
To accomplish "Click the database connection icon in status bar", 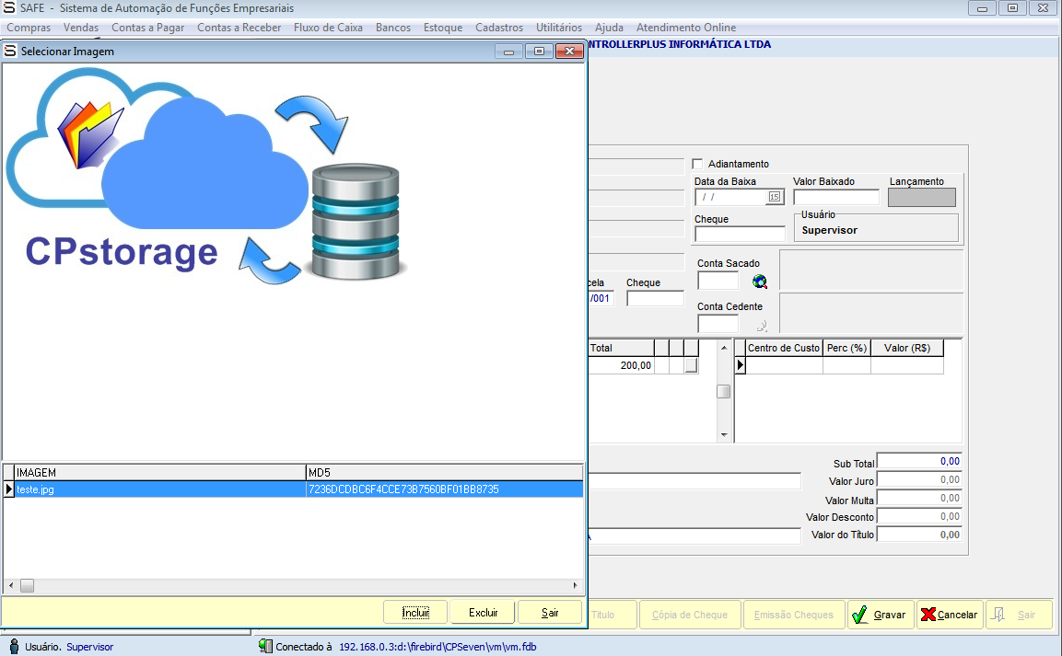I will tap(265, 646).
